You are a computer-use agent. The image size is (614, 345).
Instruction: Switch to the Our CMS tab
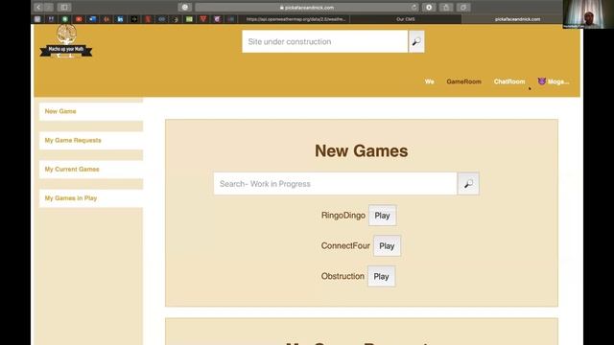pos(405,19)
